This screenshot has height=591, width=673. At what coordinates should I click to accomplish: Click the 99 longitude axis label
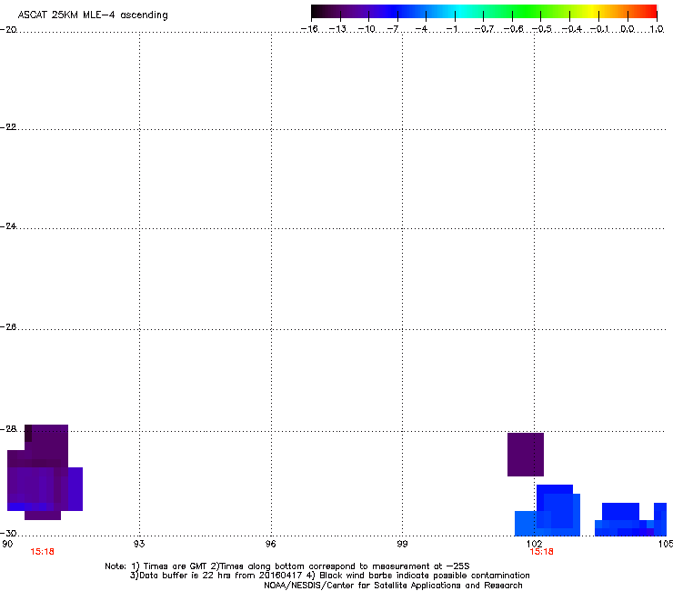402,544
